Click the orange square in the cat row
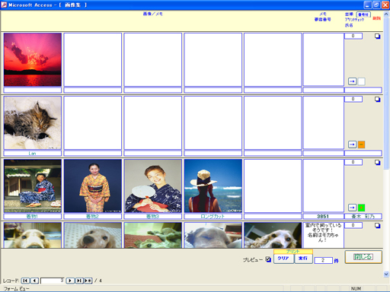The width and height of the screenshot is (390, 292). (361, 144)
